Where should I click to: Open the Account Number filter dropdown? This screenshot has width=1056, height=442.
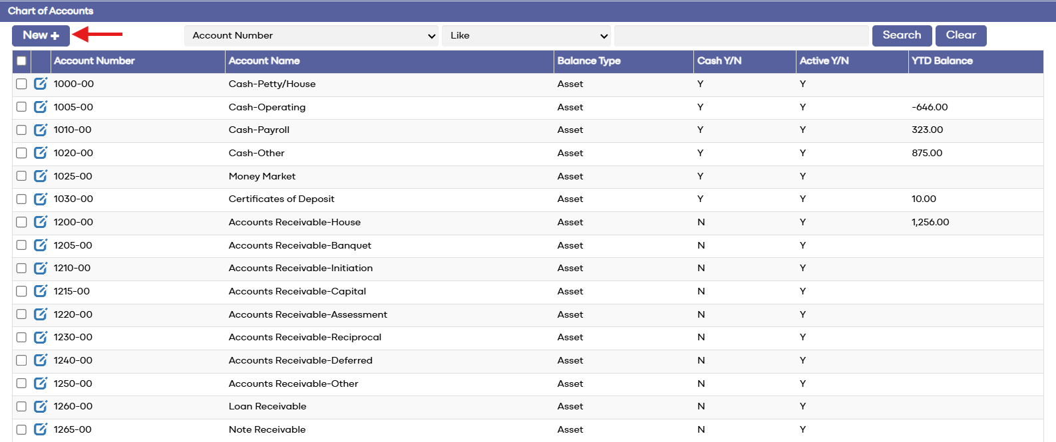pyautogui.click(x=311, y=36)
